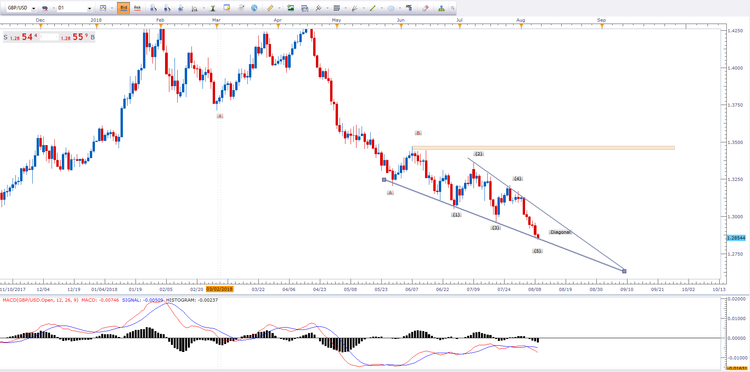750x372 pixels.
Task: Click the Diagonal label on chart
Action: 560,232
